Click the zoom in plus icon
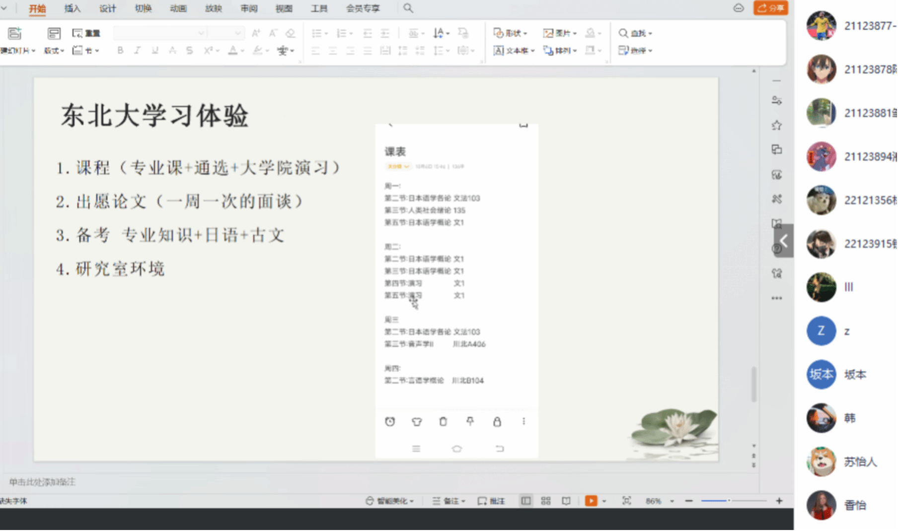This screenshot has width=899, height=531. point(779,501)
